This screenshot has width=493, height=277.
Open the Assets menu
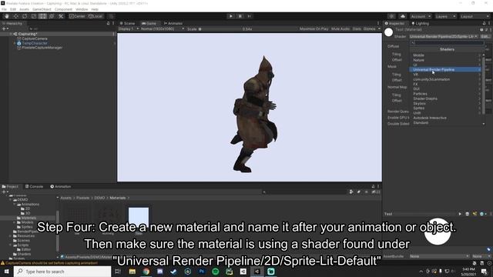coord(24,9)
